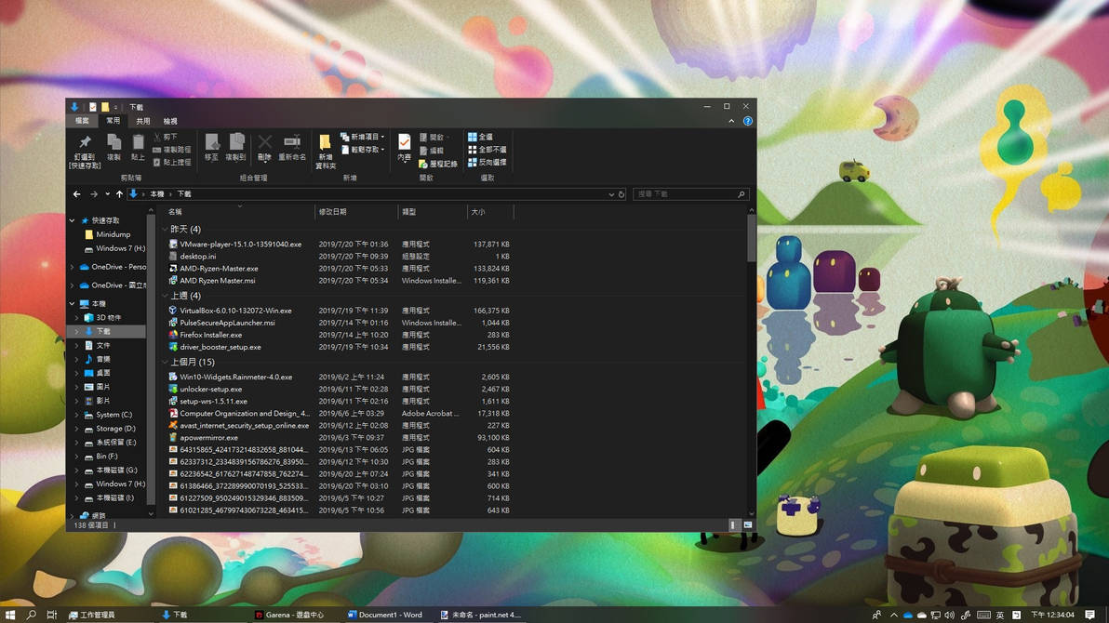
Task: Click the navigation pane vertical scrollbar
Action: [151, 359]
